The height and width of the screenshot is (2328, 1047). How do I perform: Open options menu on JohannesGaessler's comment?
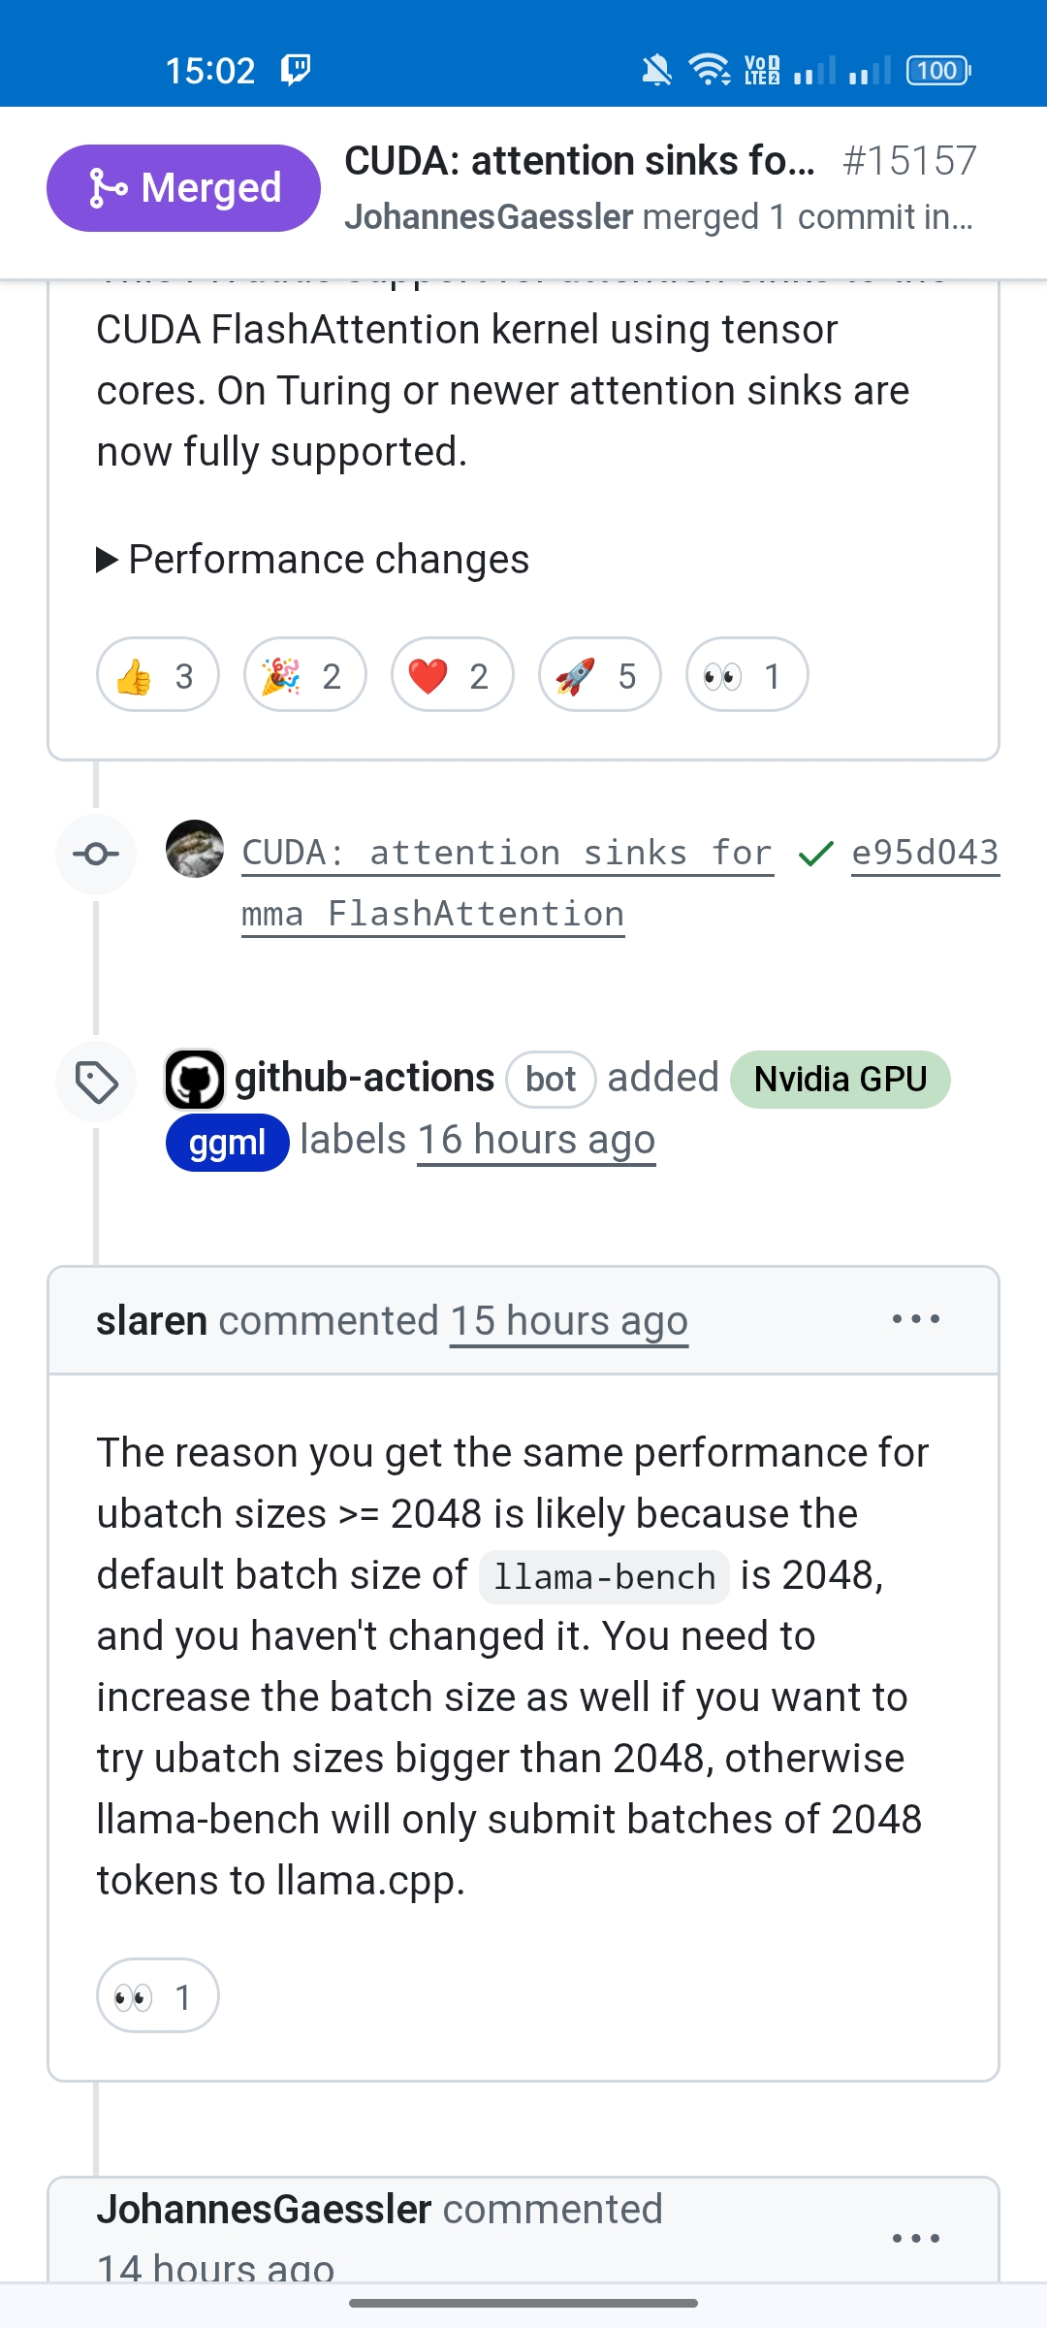pyautogui.click(x=916, y=2239)
